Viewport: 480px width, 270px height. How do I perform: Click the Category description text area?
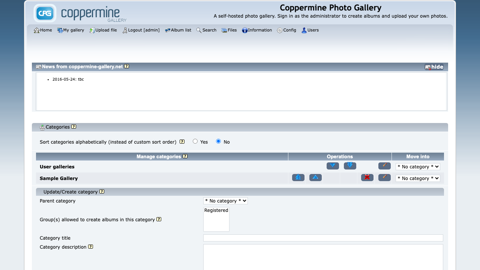pyautogui.click(x=323, y=257)
